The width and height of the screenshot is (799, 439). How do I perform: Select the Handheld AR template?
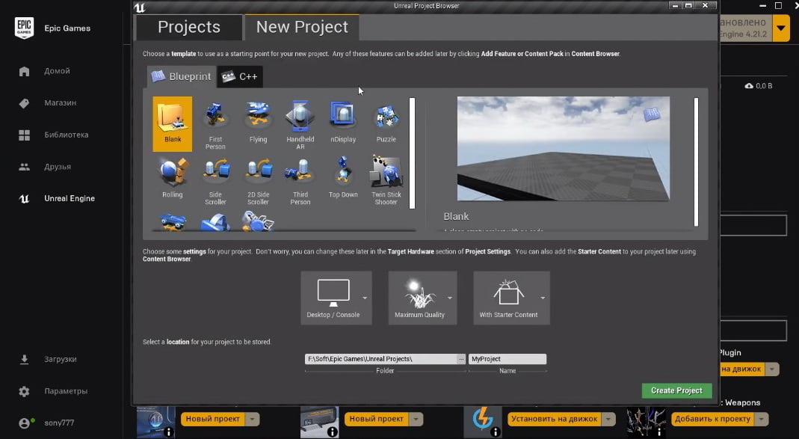[x=300, y=124]
